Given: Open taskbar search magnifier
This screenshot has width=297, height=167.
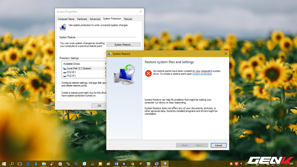Looking at the screenshot, I should pyautogui.click(x=12, y=164).
